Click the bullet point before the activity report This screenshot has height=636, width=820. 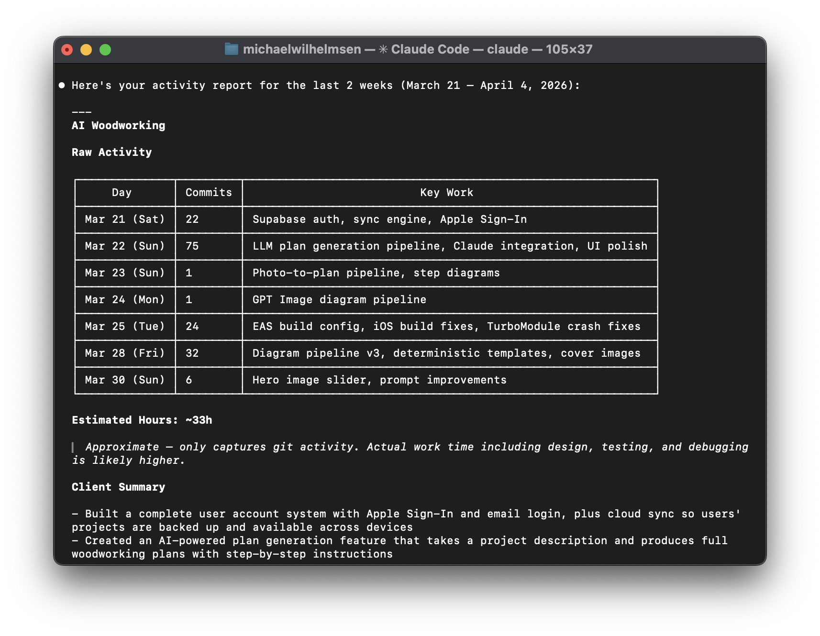pos(61,85)
